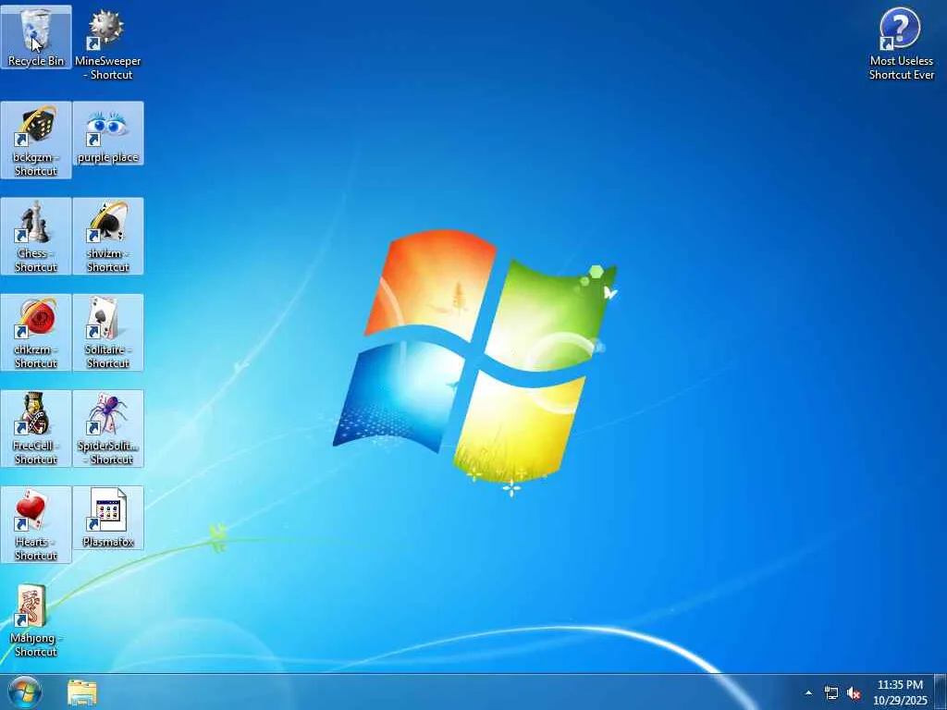This screenshot has height=710, width=947.
Task: Open the network status tray icon
Action: click(x=831, y=692)
